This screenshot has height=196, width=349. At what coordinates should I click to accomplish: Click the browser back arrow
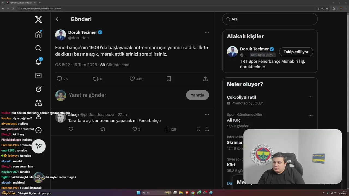3,8
